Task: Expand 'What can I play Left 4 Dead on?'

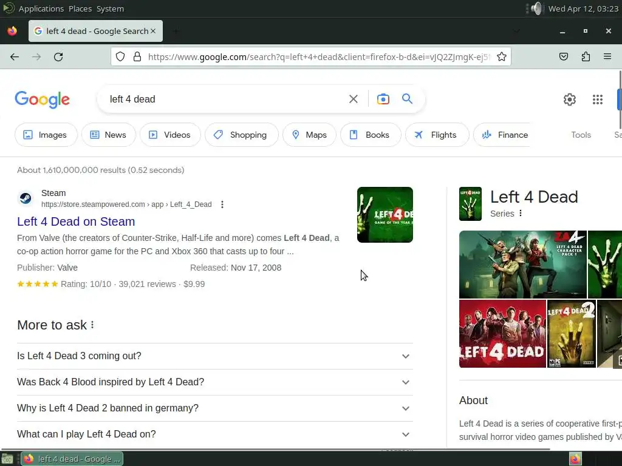Action: tap(215, 434)
